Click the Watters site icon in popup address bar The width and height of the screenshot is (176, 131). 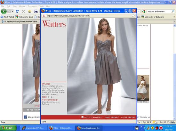[44, 16]
